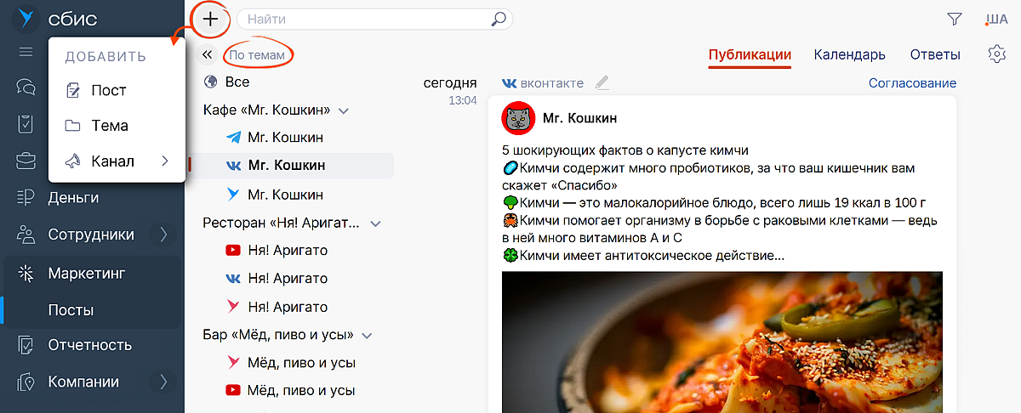Expand the Канал submenu arrow
Image resolution: width=1021 pixels, height=413 pixels.
(164, 161)
